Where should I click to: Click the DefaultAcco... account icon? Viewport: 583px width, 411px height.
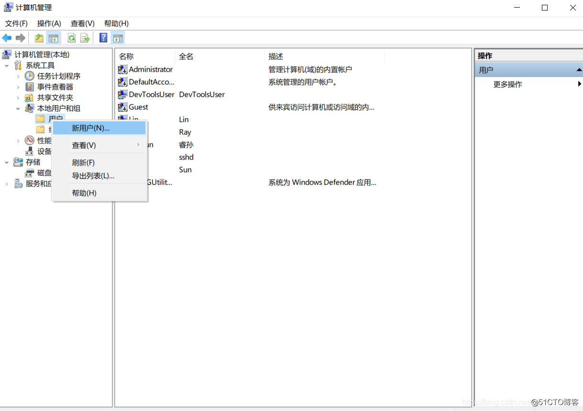pos(122,82)
